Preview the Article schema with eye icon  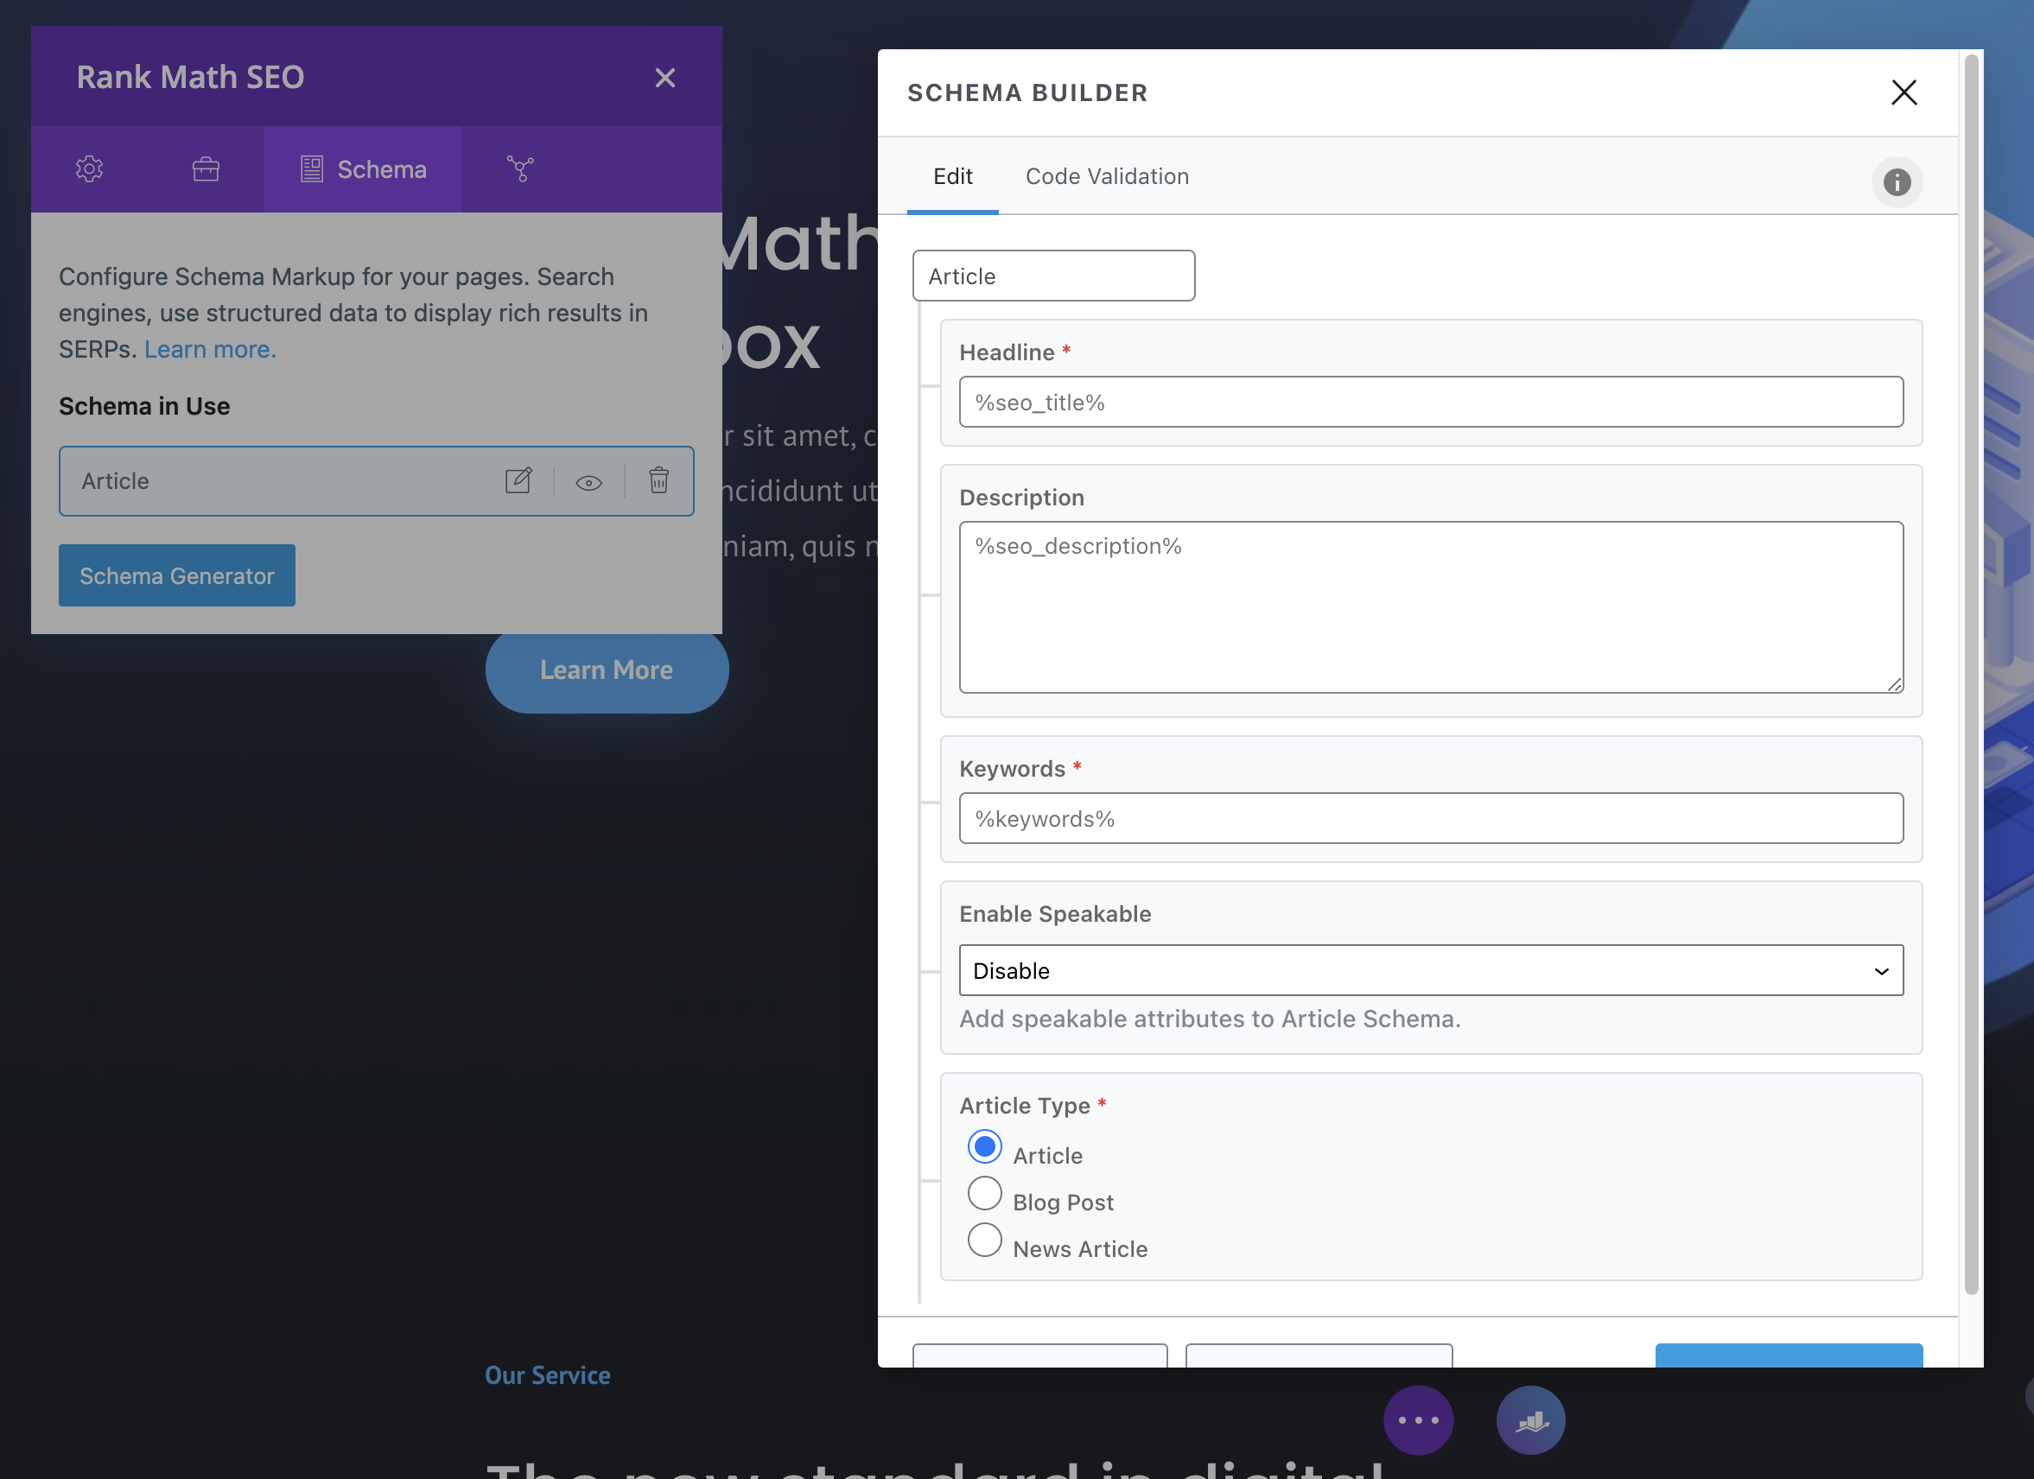pyautogui.click(x=588, y=483)
